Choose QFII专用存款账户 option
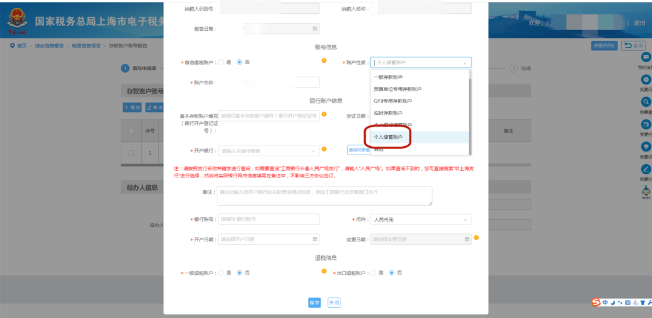 click(x=420, y=101)
